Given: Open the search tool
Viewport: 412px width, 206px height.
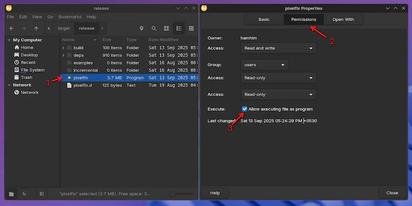Looking at the screenshot, I should [154, 28].
